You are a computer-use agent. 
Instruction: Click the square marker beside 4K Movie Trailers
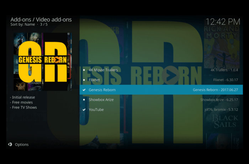(x=84, y=70)
